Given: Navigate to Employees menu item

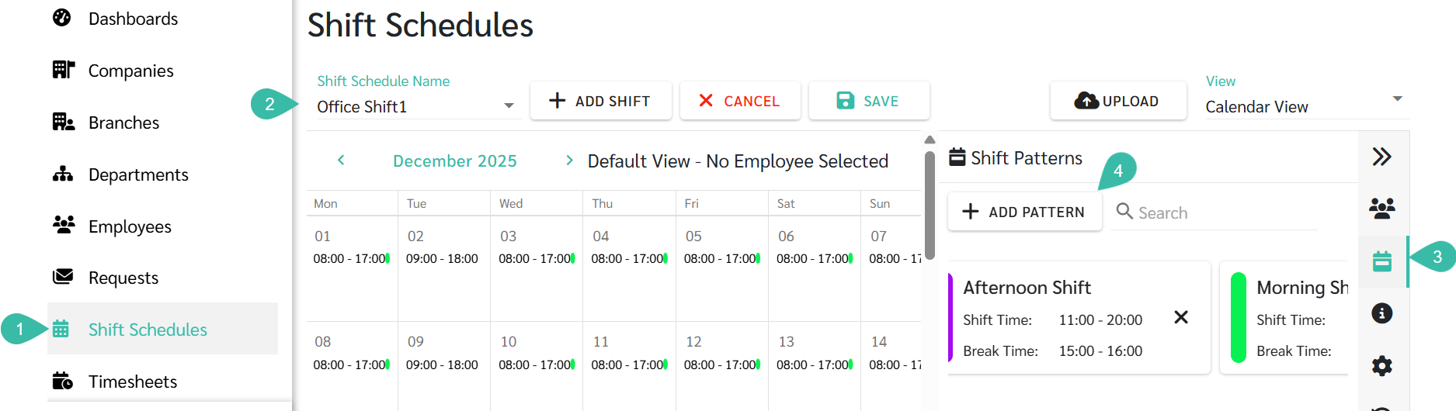Looking at the screenshot, I should coord(130,226).
